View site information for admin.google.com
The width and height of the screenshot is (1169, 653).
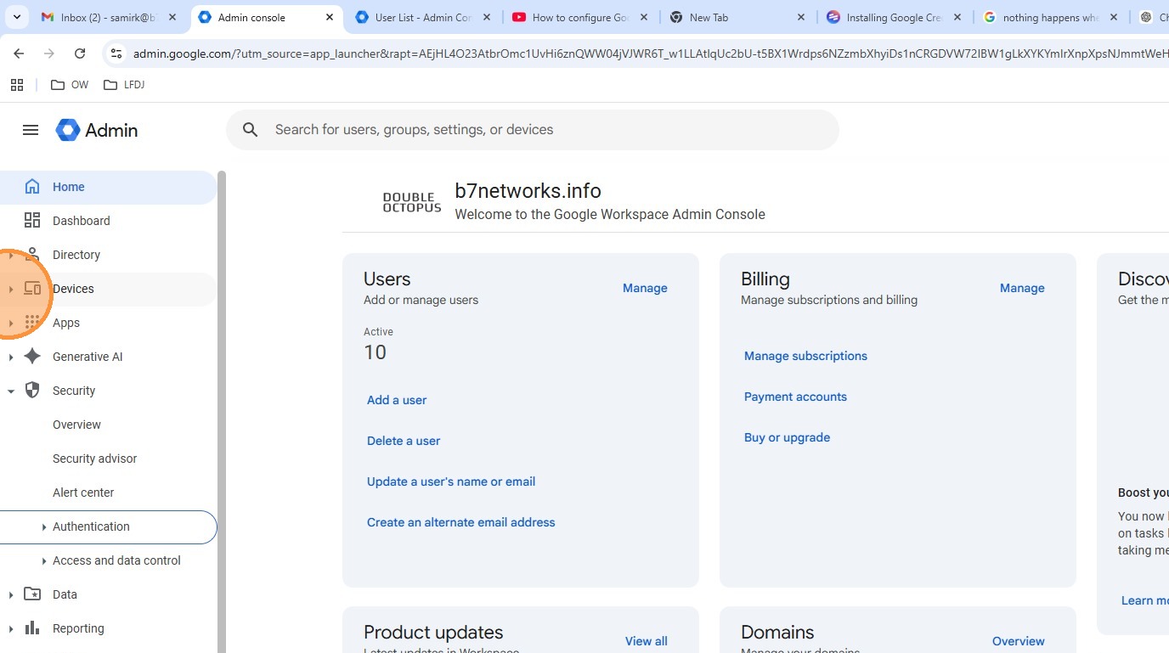[116, 53]
